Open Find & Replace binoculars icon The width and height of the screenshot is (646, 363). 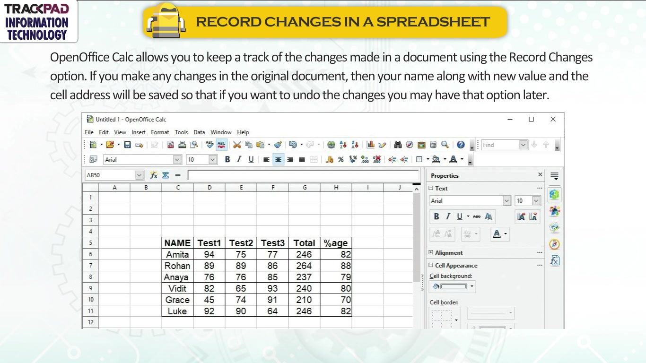coord(398,145)
